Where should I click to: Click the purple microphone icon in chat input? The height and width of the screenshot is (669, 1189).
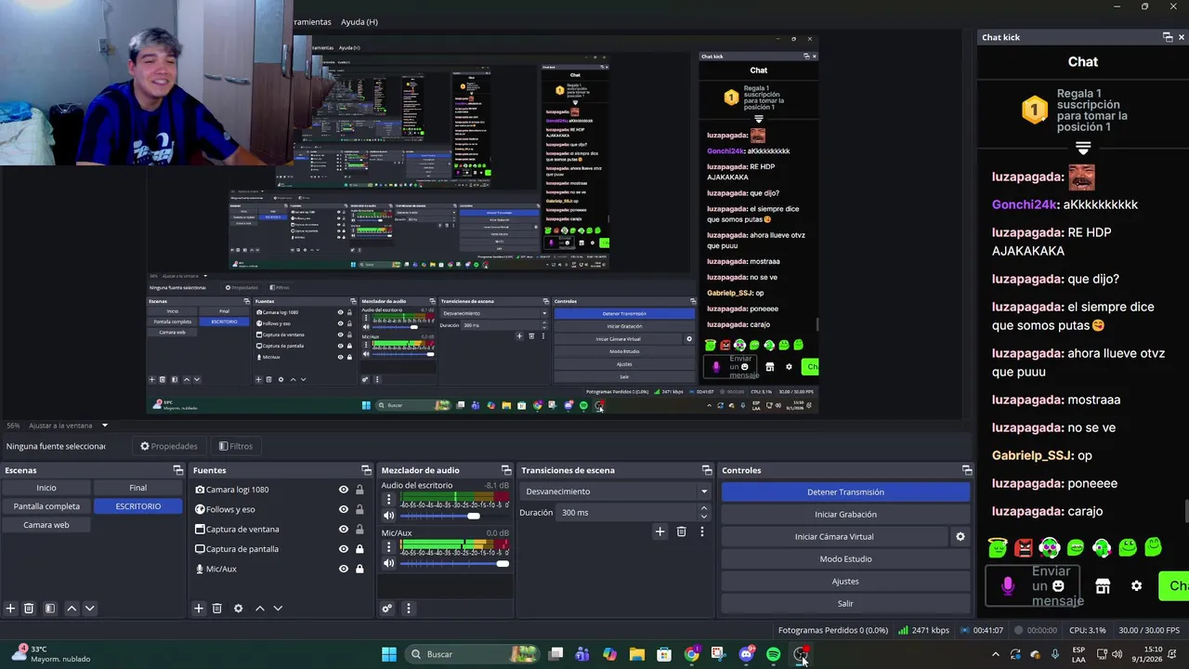coord(1007,586)
